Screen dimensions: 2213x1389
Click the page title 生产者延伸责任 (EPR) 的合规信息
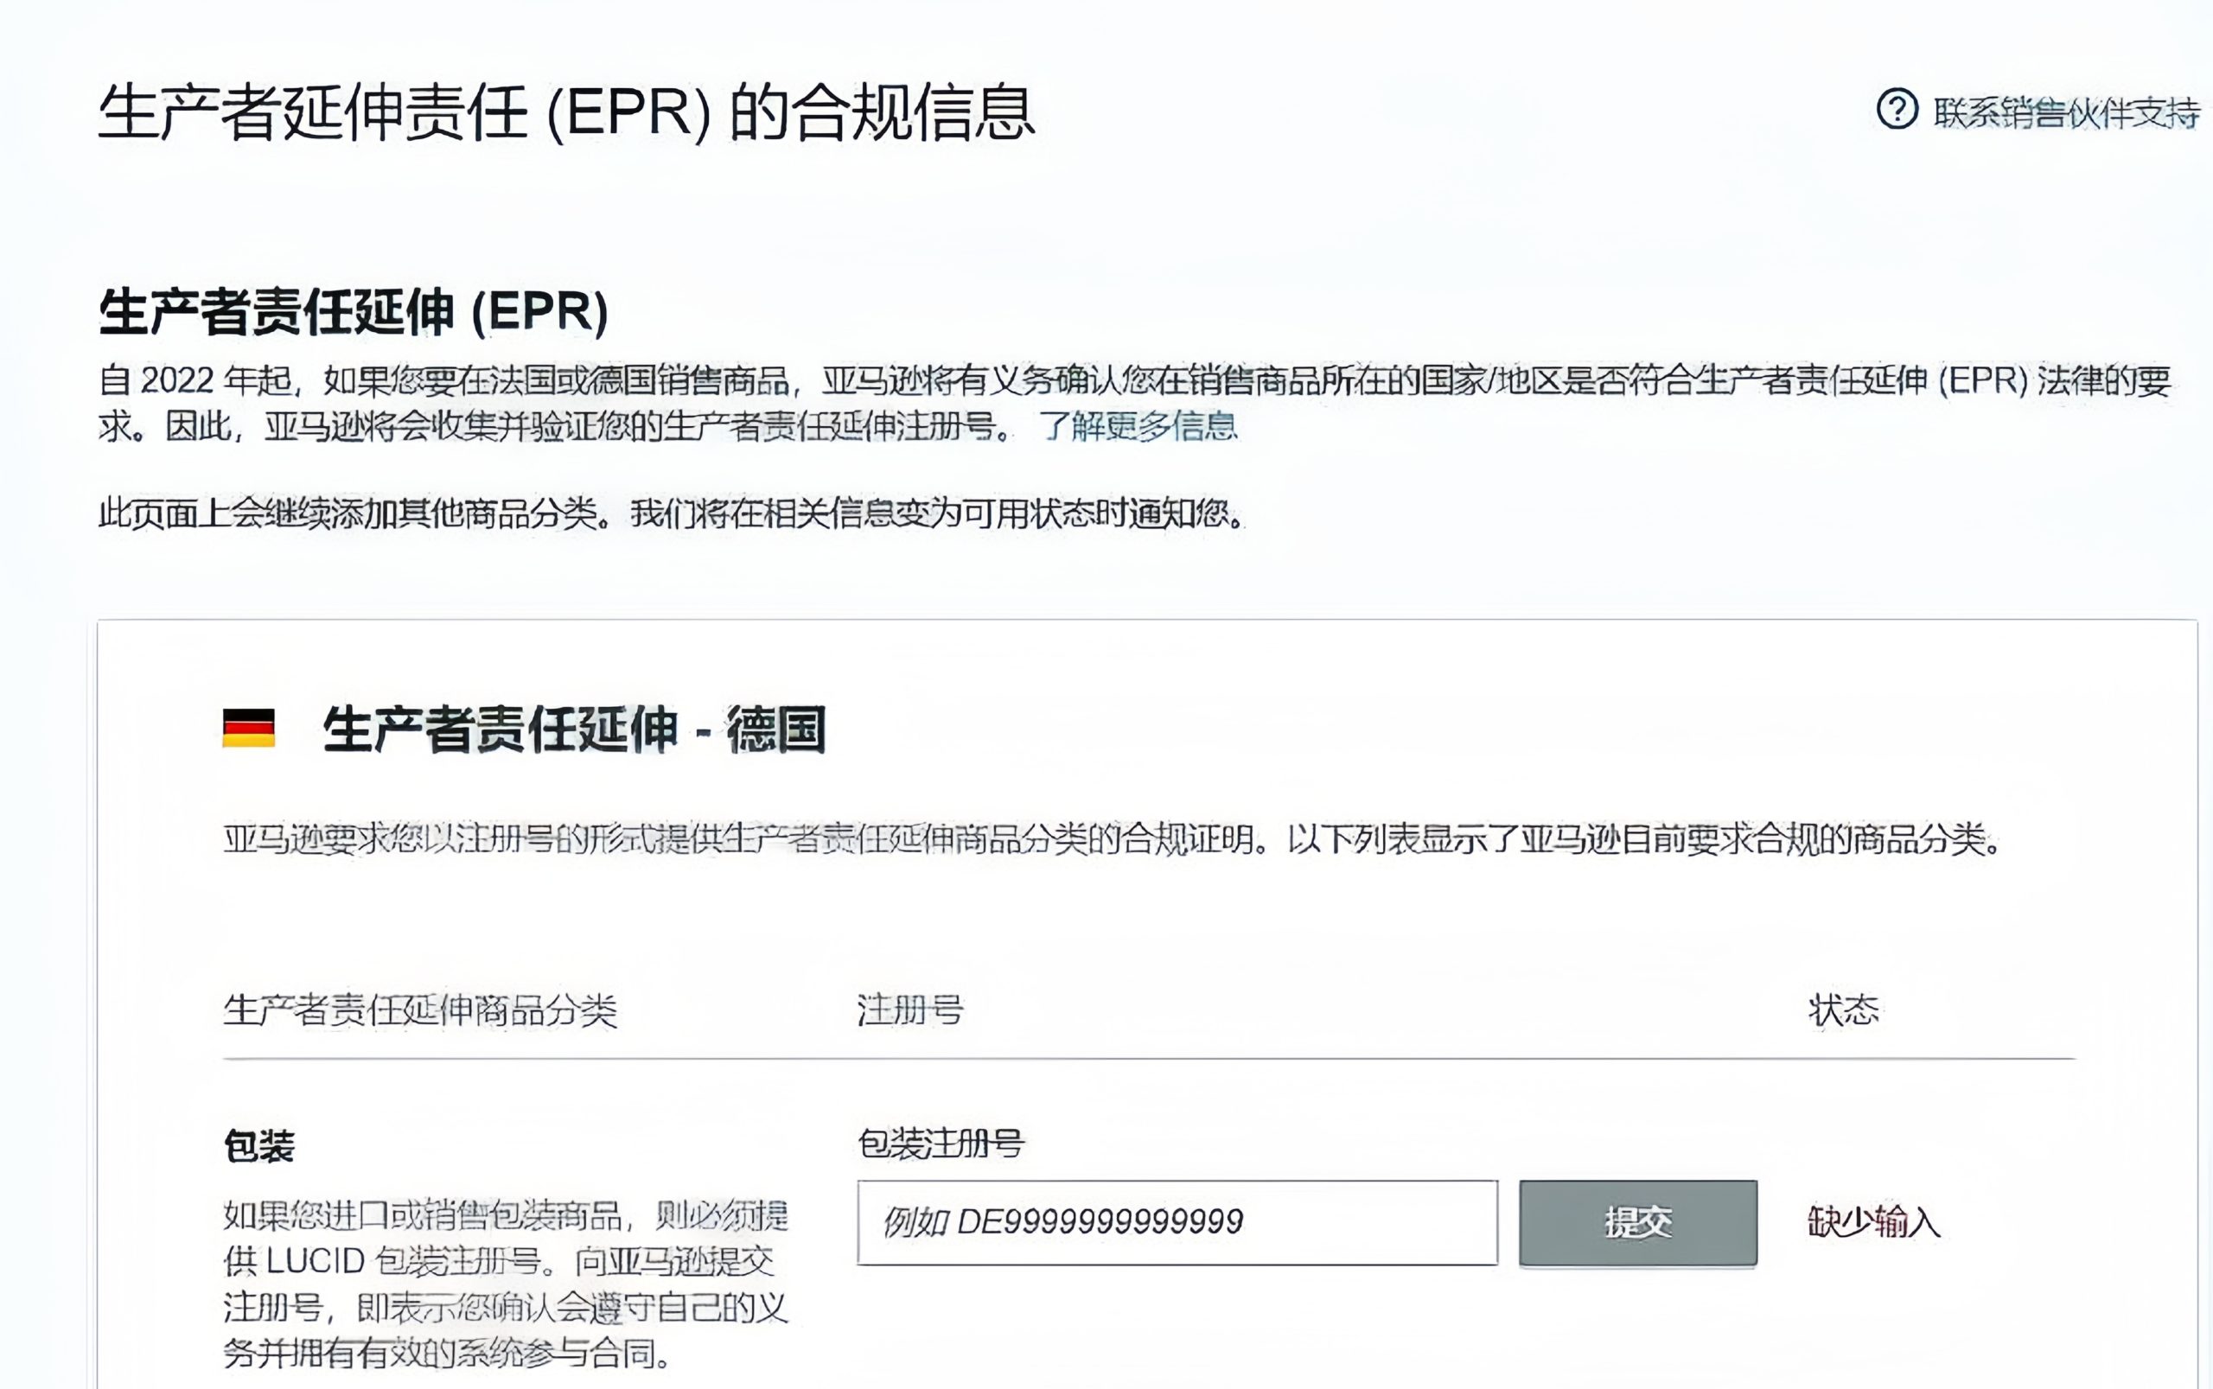566,113
